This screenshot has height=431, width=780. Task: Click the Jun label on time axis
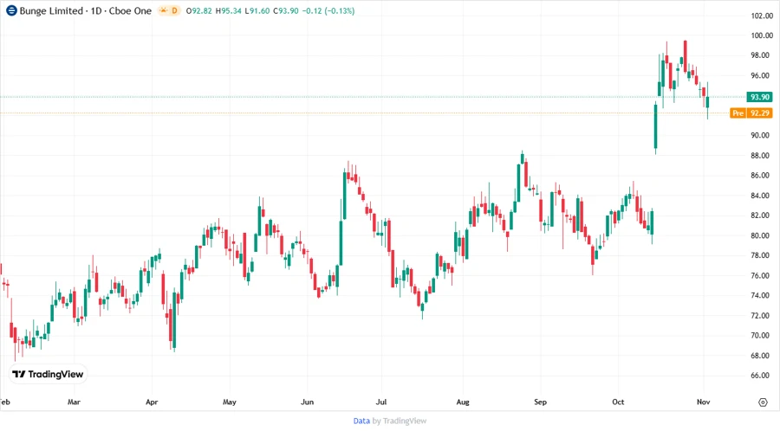tap(307, 402)
